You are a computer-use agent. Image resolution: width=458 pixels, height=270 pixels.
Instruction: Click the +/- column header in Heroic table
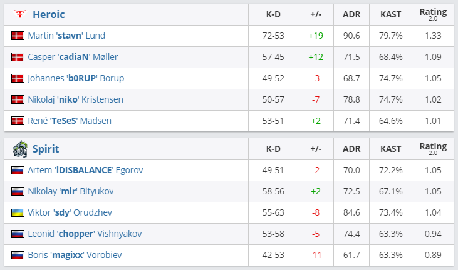315,14
